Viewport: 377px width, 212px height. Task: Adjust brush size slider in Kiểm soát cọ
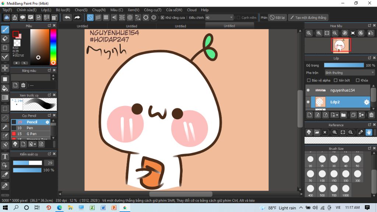pos(27,163)
